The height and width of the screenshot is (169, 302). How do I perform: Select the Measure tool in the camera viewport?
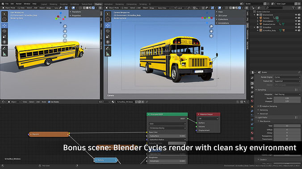pos(108,54)
